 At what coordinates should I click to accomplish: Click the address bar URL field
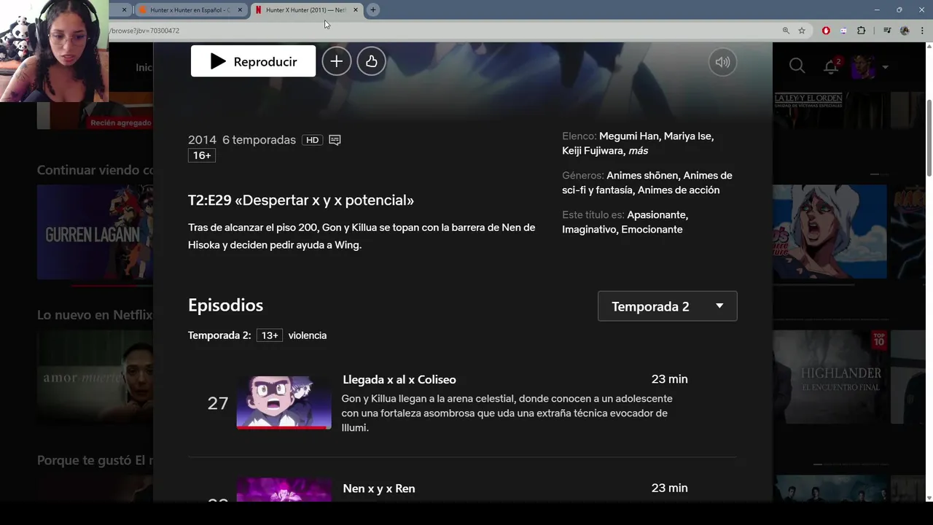click(x=437, y=31)
